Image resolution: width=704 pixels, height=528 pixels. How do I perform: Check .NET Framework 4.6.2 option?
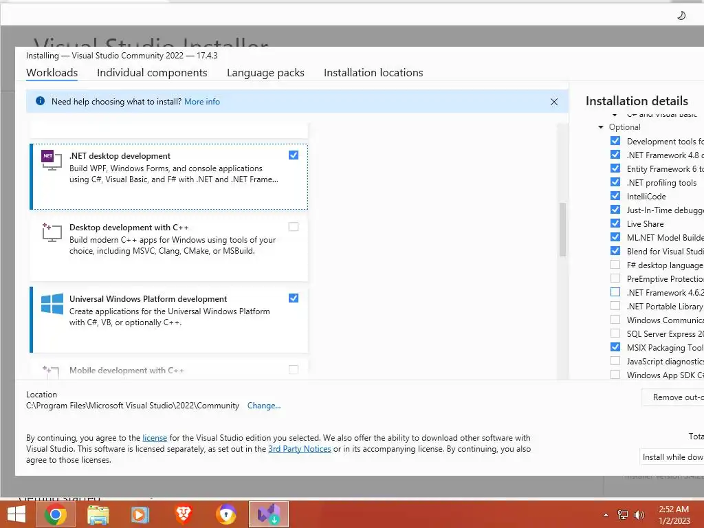pyautogui.click(x=615, y=292)
